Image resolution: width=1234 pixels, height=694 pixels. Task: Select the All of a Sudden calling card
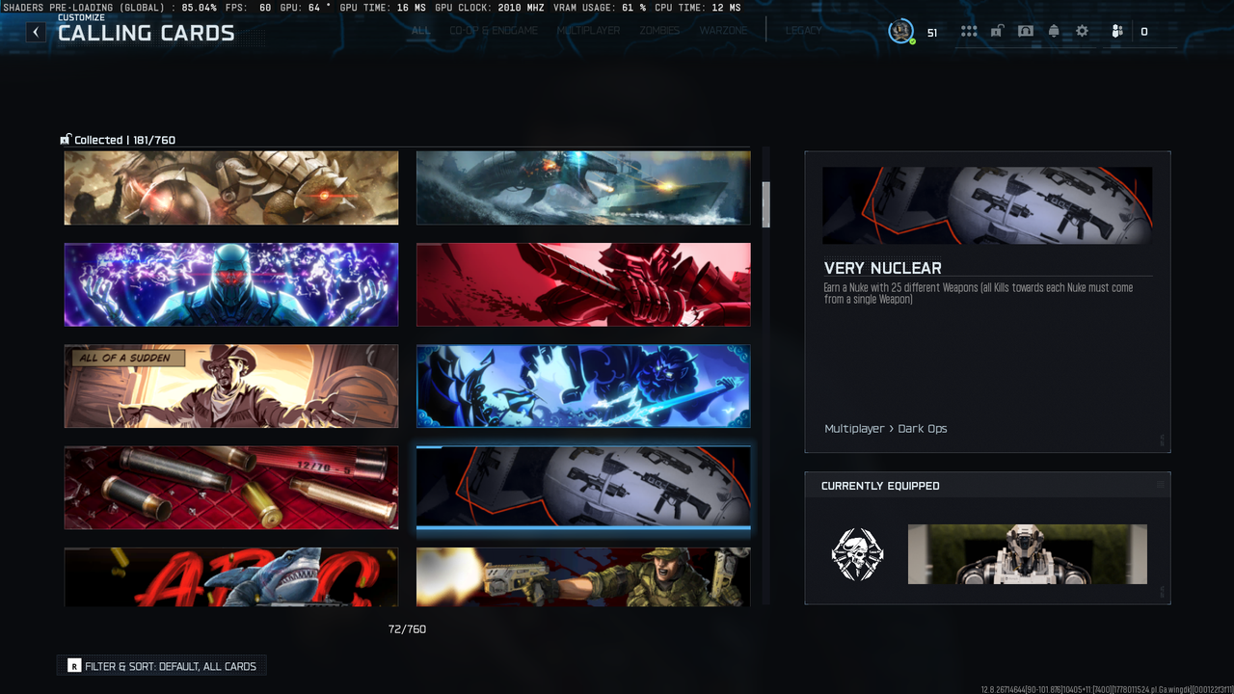pyautogui.click(x=231, y=386)
